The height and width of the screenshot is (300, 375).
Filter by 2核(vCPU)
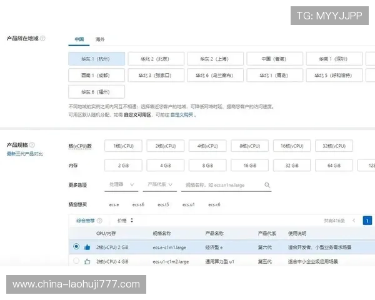click(166, 146)
